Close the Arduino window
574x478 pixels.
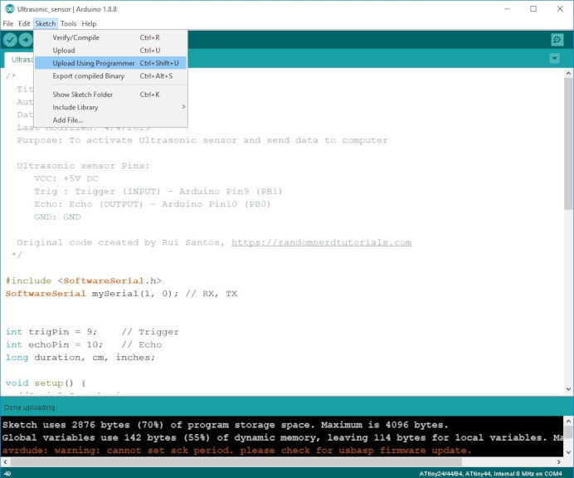[560, 9]
